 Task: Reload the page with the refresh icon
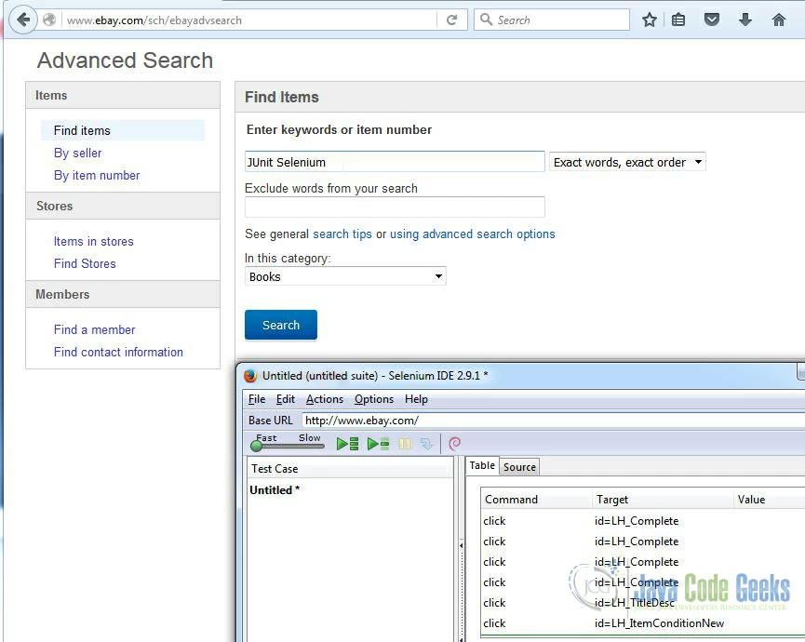(x=451, y=20)
